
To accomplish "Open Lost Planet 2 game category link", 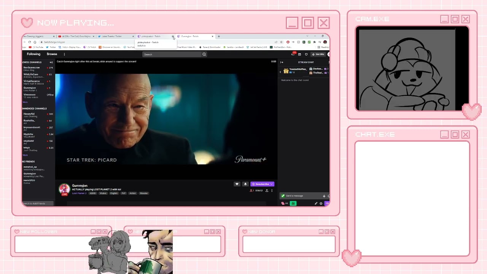I will click(79, 193).
